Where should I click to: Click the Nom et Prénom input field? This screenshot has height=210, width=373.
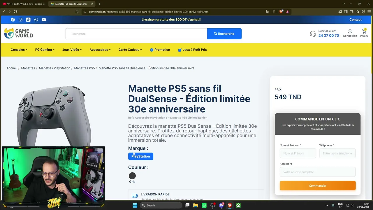pyautogui.click(x=298, y=153)
